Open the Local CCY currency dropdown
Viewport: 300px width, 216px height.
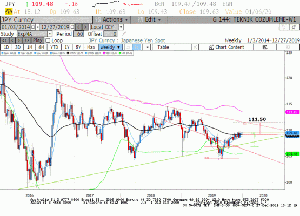point(121,27)
